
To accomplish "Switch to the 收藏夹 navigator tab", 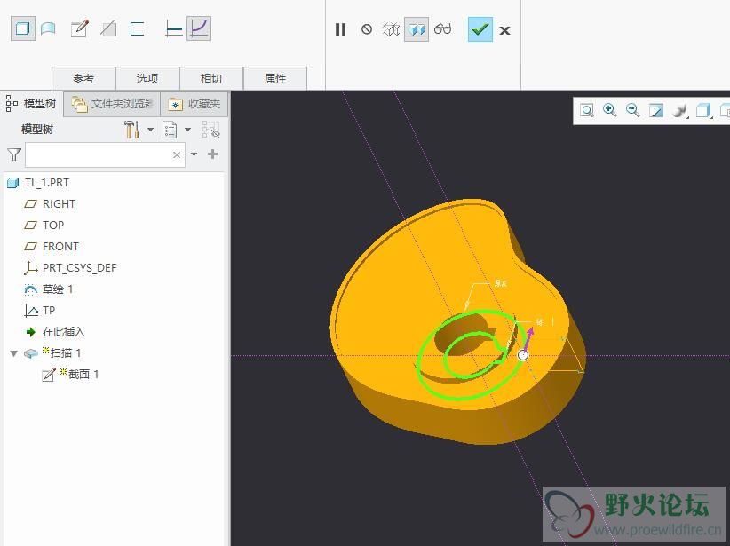I will point(194,104).
